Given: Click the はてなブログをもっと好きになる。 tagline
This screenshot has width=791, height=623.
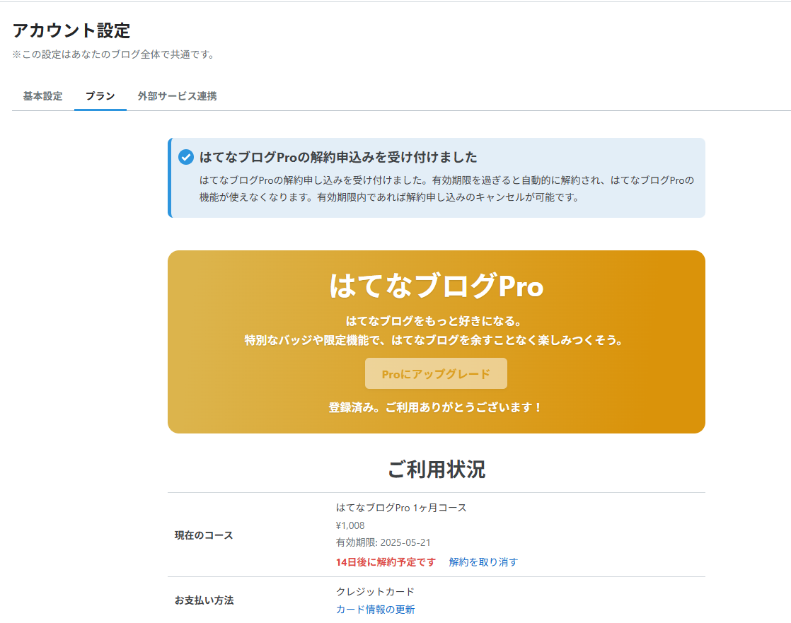Looking at the screenshot, I should point(434,321).
